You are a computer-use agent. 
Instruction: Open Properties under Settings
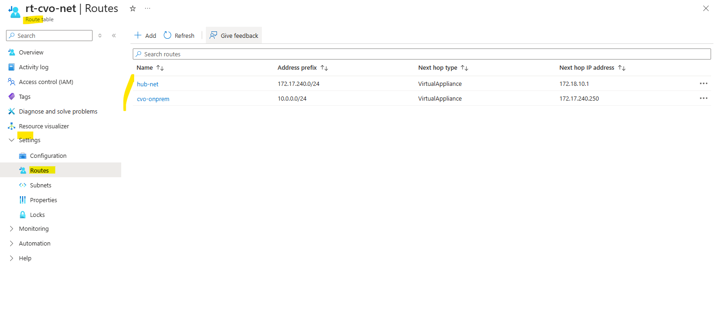[x=43, y=200]
